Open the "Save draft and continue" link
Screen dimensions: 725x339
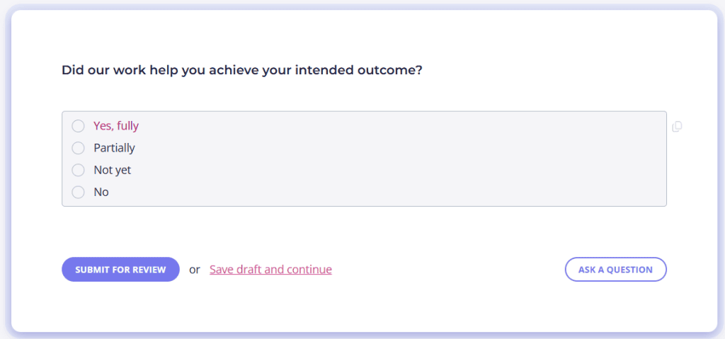coord(270,270)
